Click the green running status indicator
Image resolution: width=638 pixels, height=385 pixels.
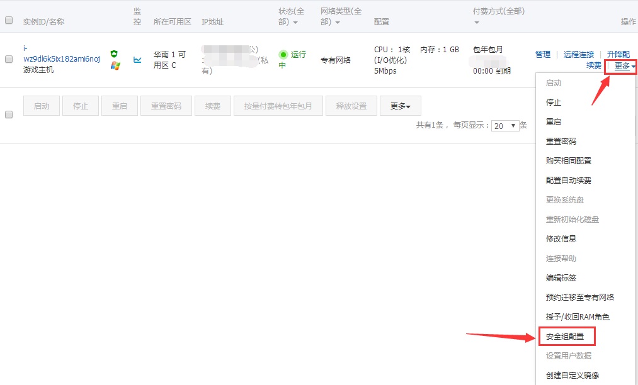point(283,55)
